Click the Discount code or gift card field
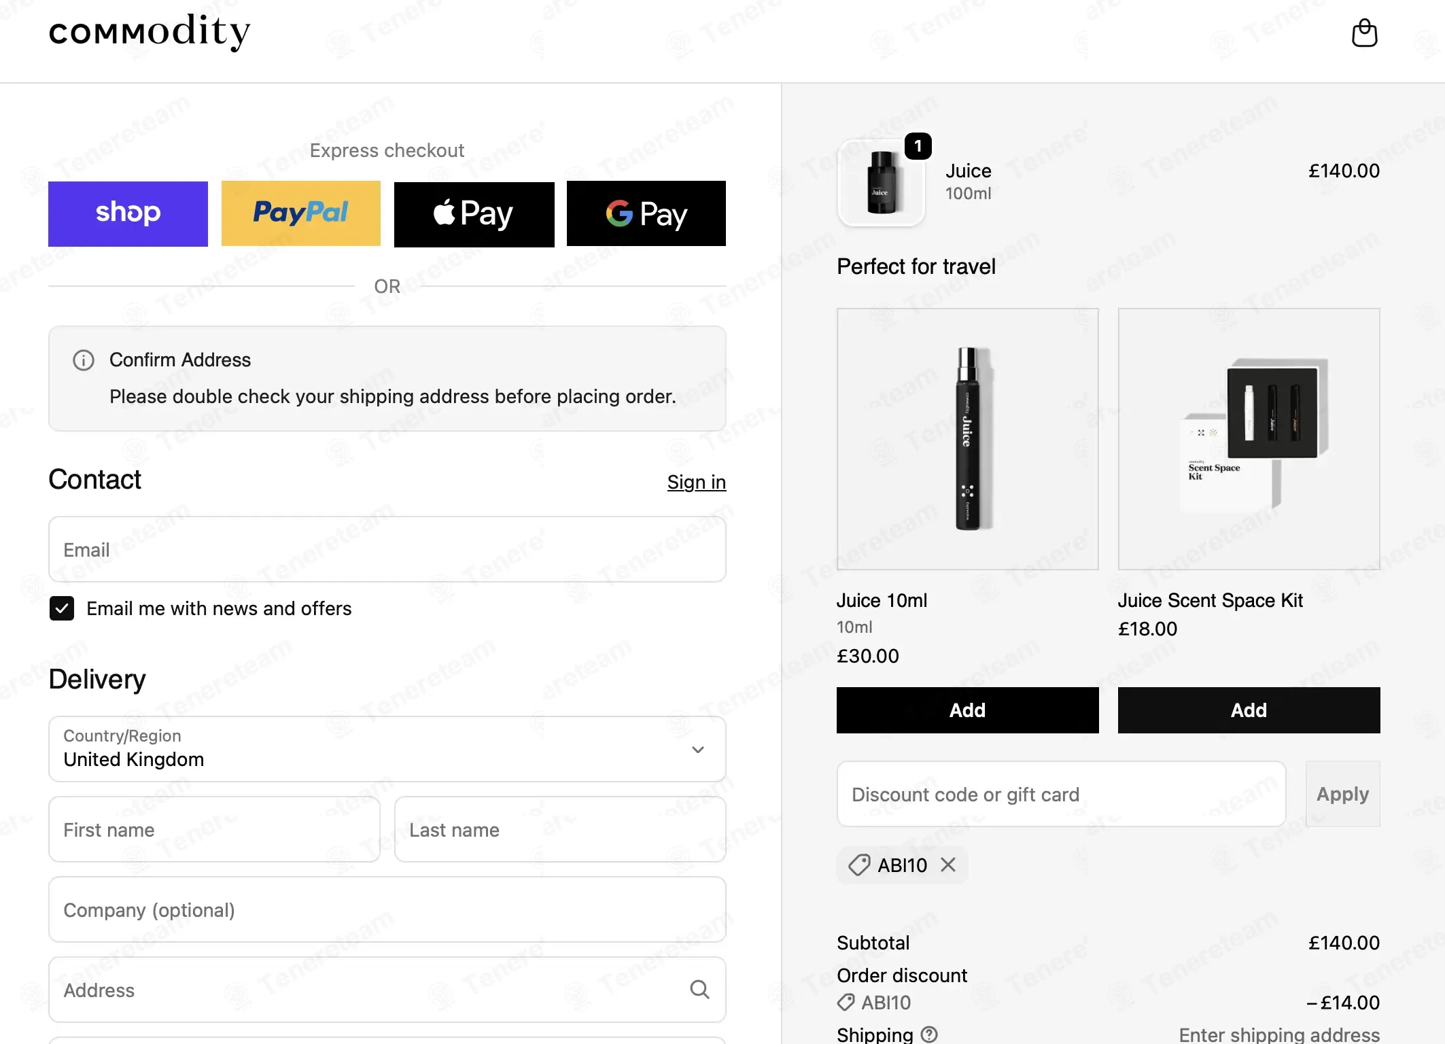The image size is (1445, 1044). [1061, 794]
